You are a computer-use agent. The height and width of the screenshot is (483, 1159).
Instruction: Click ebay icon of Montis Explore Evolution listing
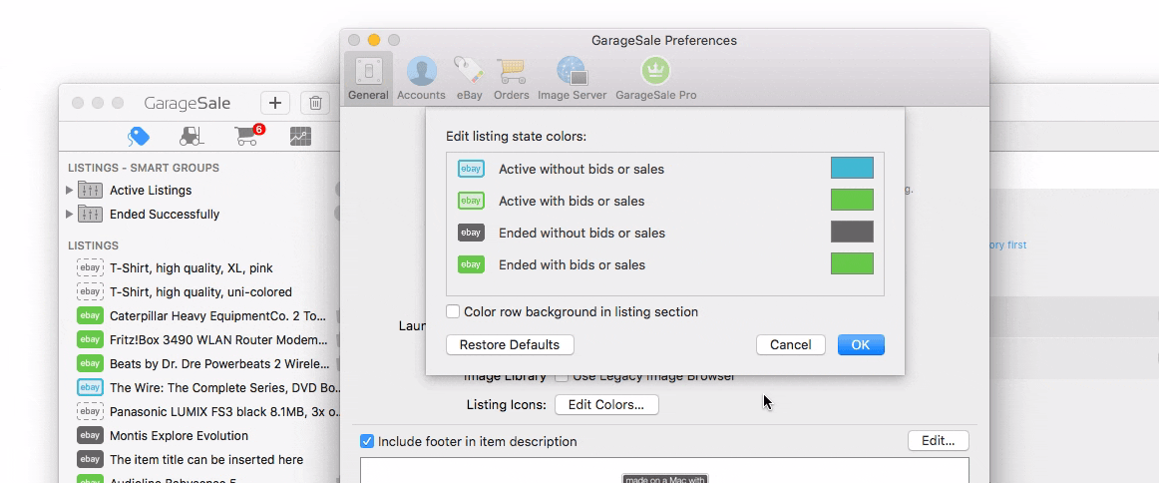[90, 435]
